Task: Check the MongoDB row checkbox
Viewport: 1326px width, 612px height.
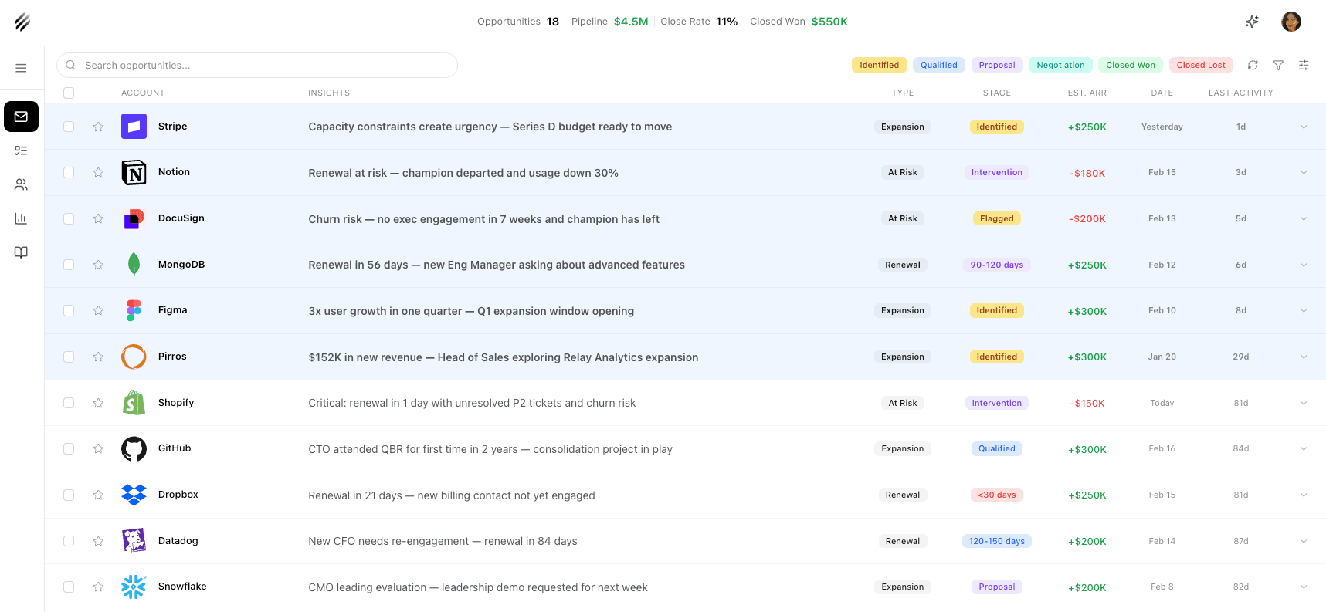Action: coord(69,265)
